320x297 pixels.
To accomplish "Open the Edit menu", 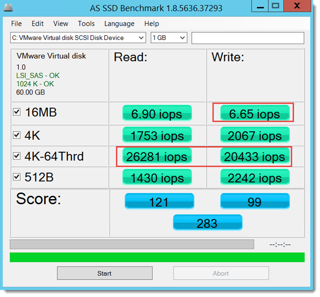I will click(x=38, y=24).
